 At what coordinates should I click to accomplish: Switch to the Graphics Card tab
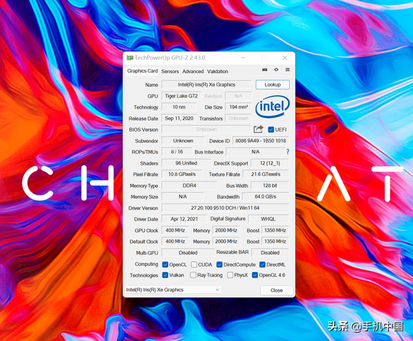[x=142, y=71]
